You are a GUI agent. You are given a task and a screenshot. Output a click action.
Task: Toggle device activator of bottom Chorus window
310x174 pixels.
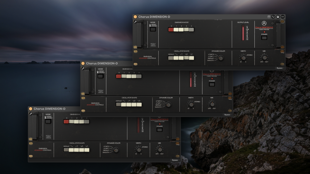(x=31, y=109)
